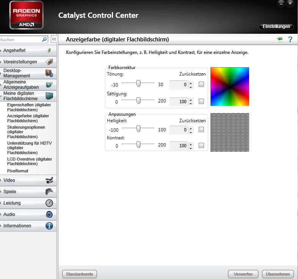This screenshot has height=279, width=298.
Task: Select Anzeigefarbe (digitaler Flachbildschirm) in sidebar
Action: point(28,118)
